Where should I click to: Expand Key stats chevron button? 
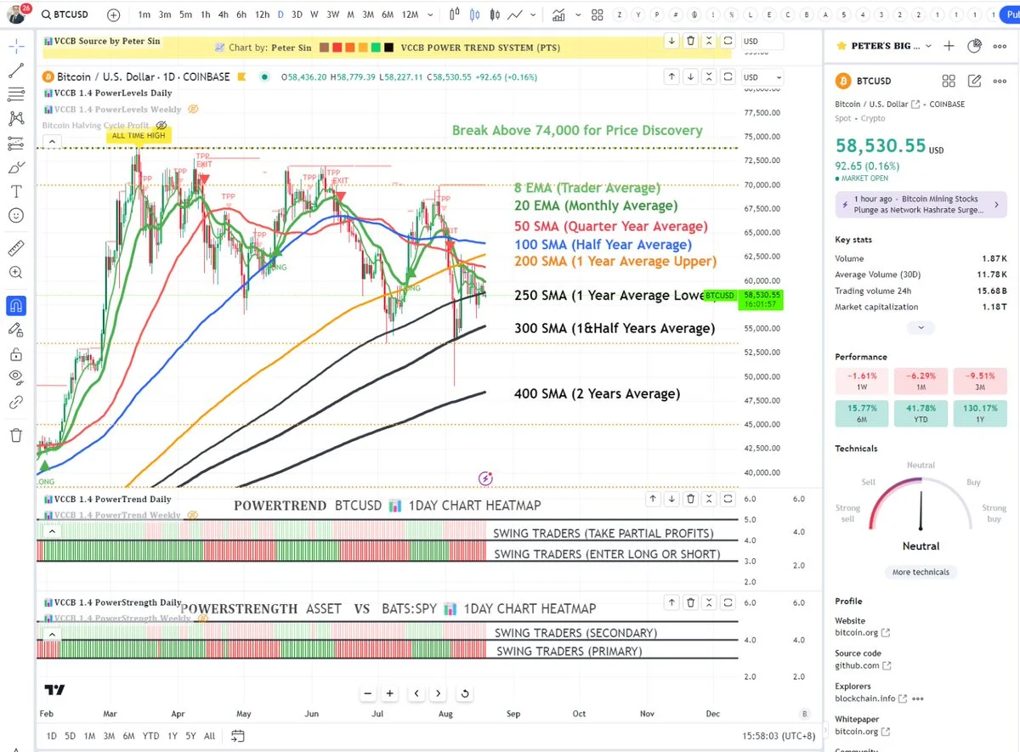(x=921, y=327)
